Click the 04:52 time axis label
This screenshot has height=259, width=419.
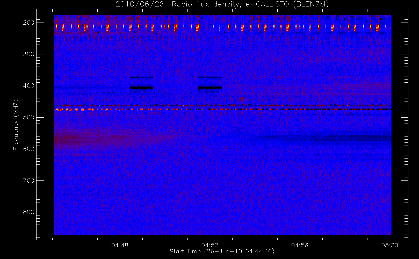[210, 245]
